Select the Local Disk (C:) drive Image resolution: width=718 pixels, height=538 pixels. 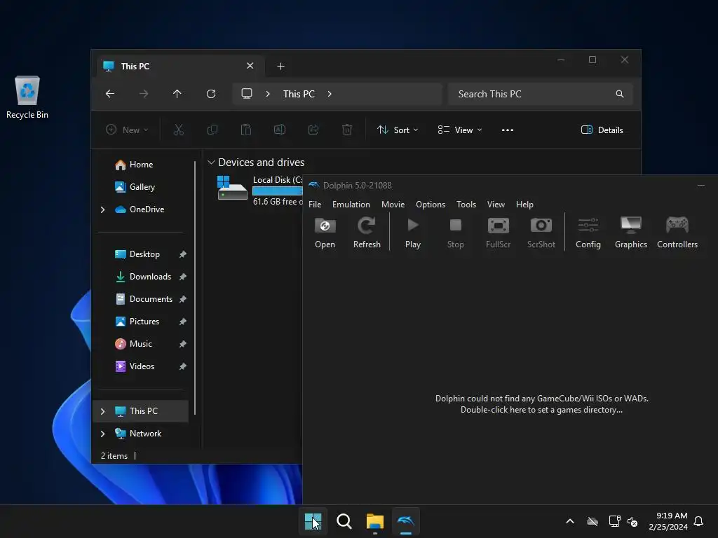[259, 191]
